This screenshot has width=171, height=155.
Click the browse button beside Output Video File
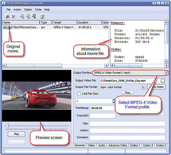(163, 81)
